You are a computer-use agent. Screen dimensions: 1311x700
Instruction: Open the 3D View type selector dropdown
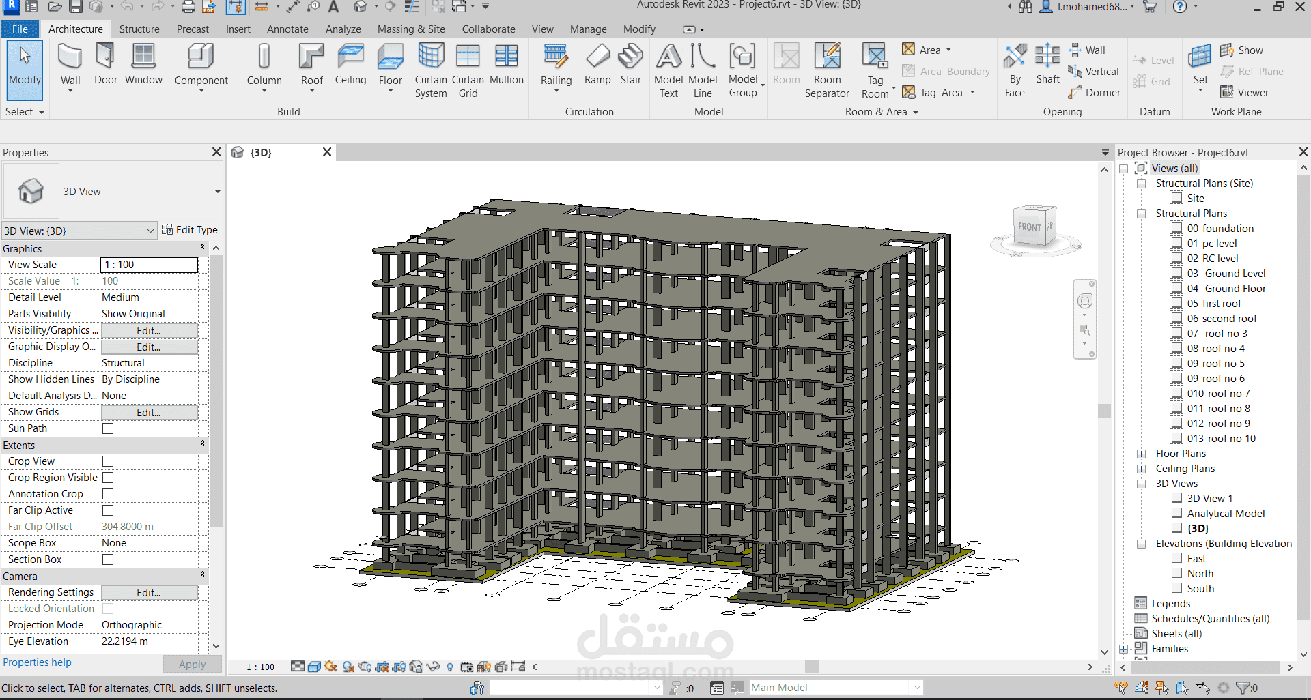(x=218, y=192)
